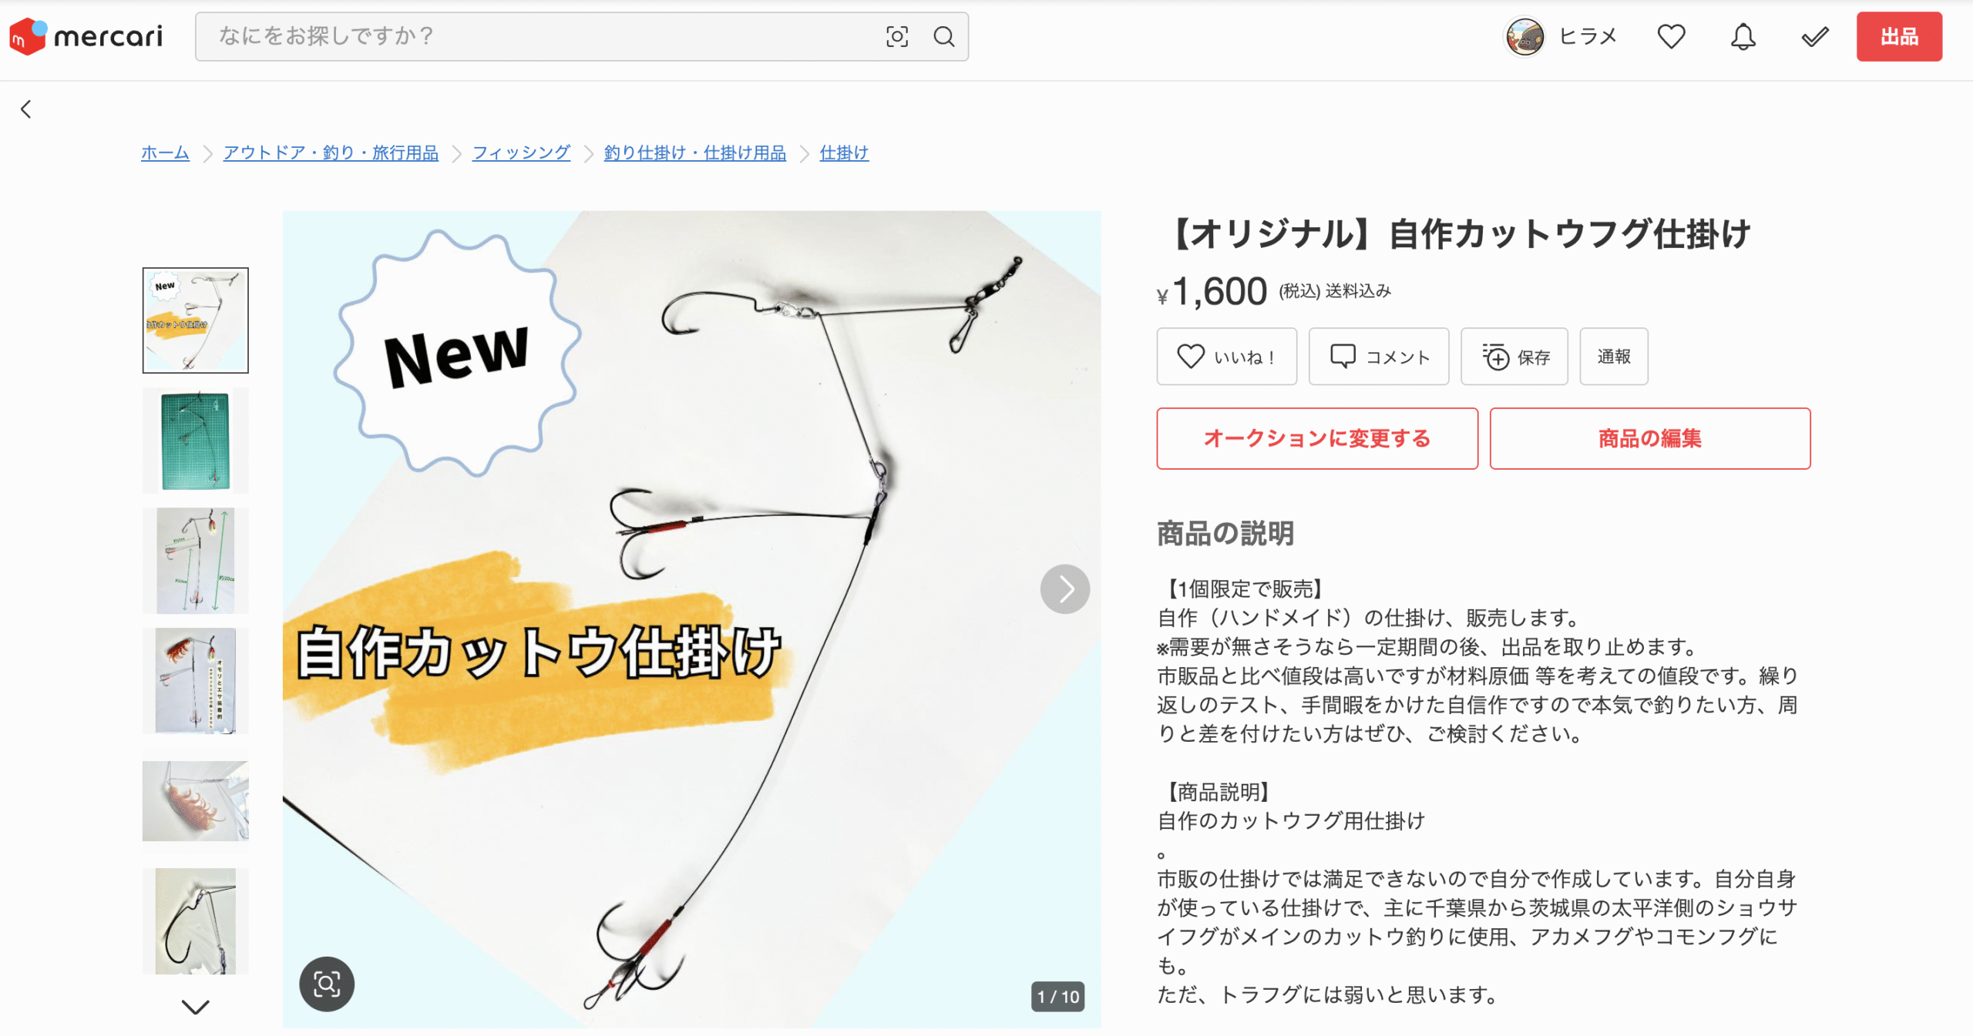
Task: Click the ヒラメ profile avatar
Action: pos(1524,36)
